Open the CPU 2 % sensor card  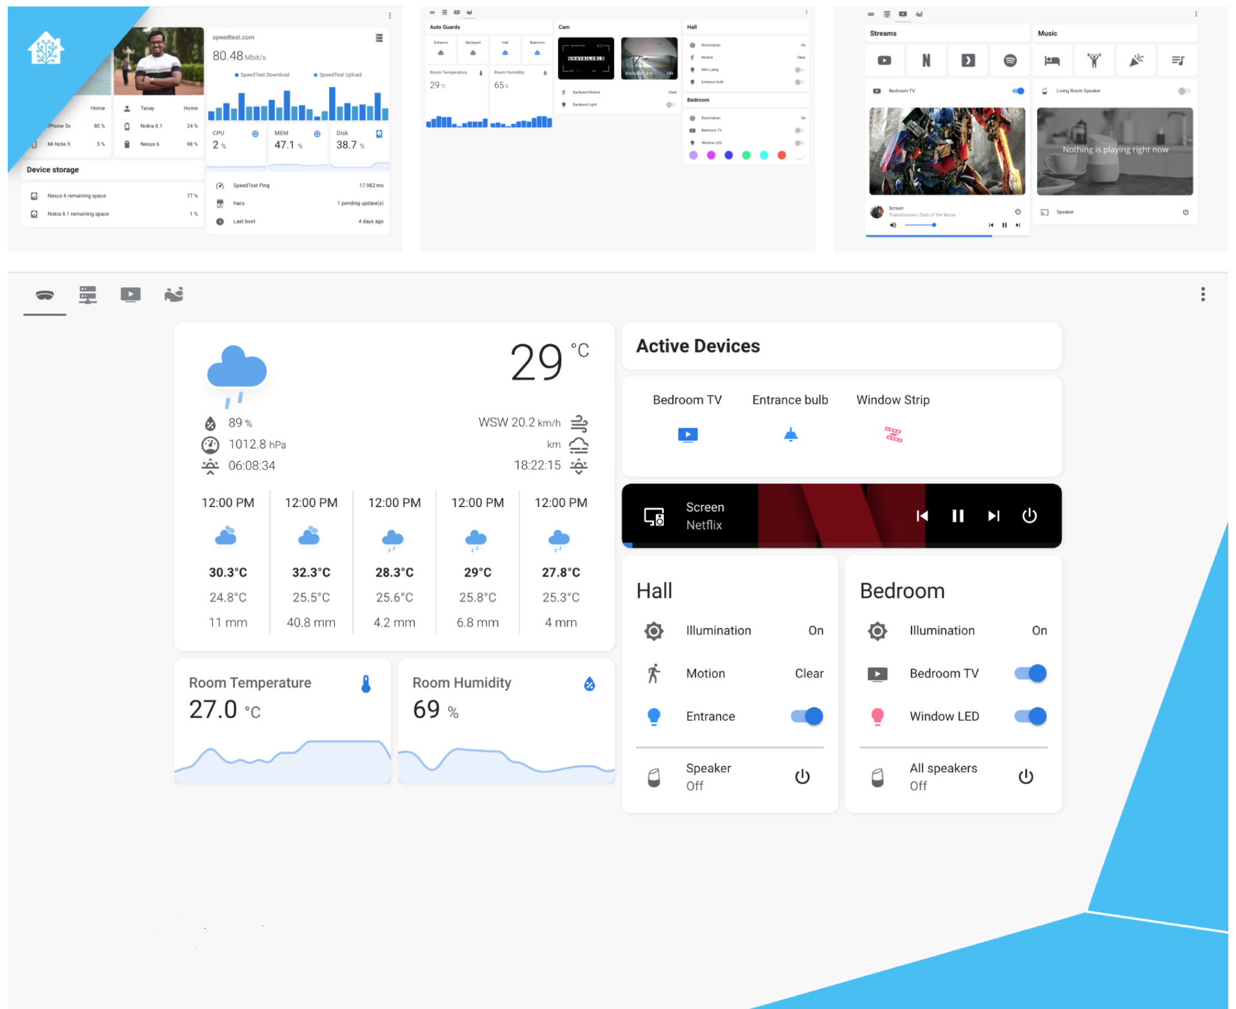pyautogui.click(x=236, y=147)
